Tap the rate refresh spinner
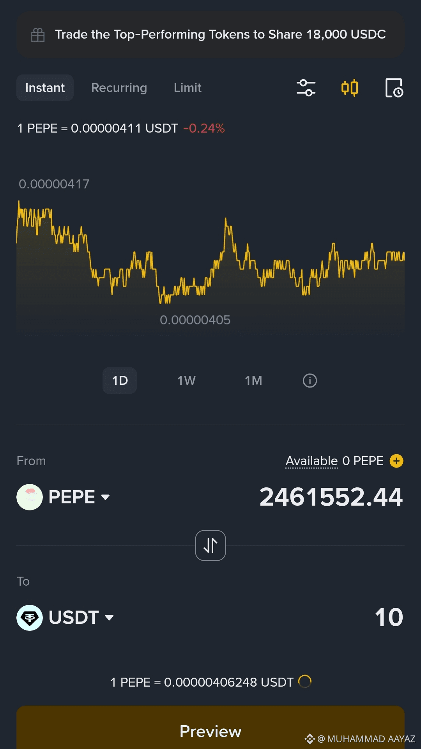421x749 pixels. click(x=305, y=682)
